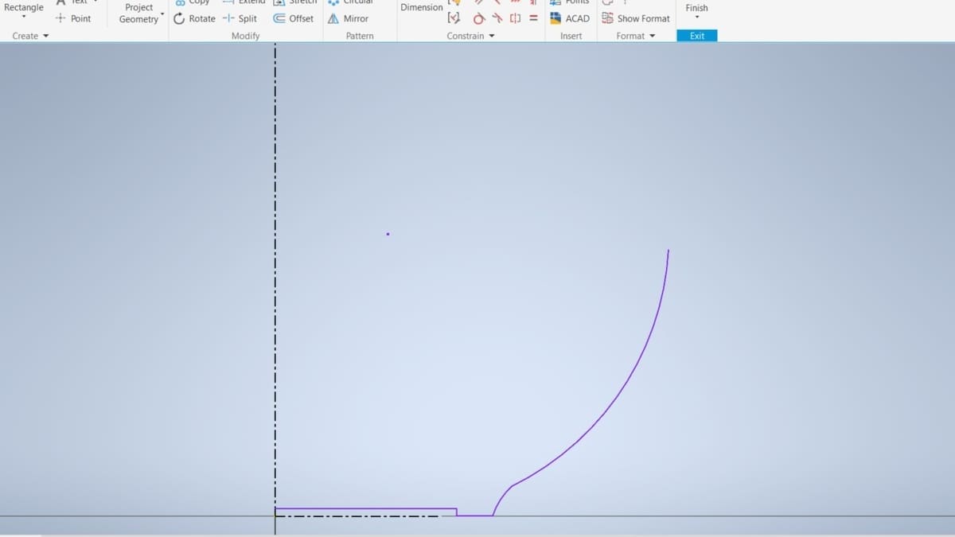
Task: Apply the Symmetric constraint
Action: pyautogui.click(x=514, y=18)
